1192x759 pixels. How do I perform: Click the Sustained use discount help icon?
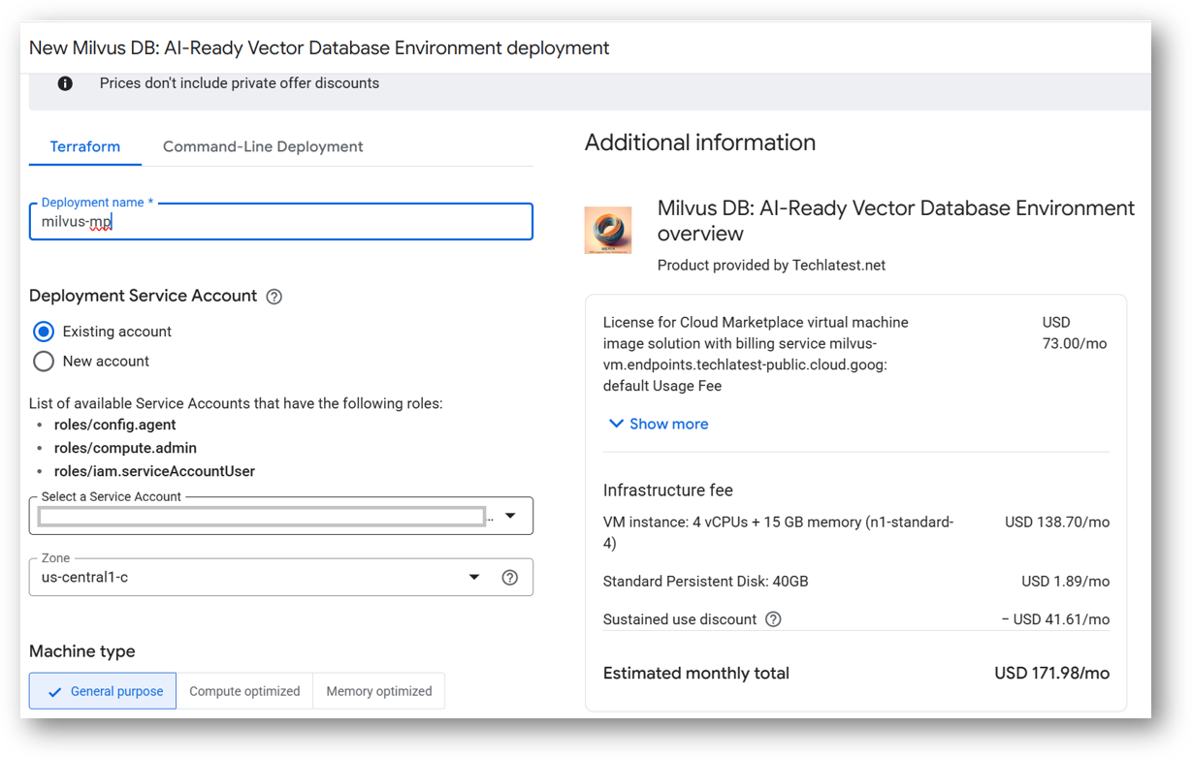pos(773,619)
